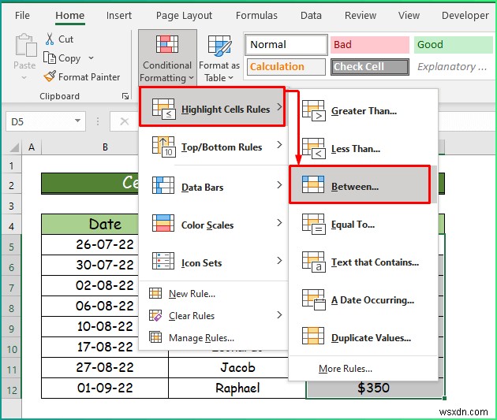
Task: Select the $350 cell
Action: pos(375,388)
